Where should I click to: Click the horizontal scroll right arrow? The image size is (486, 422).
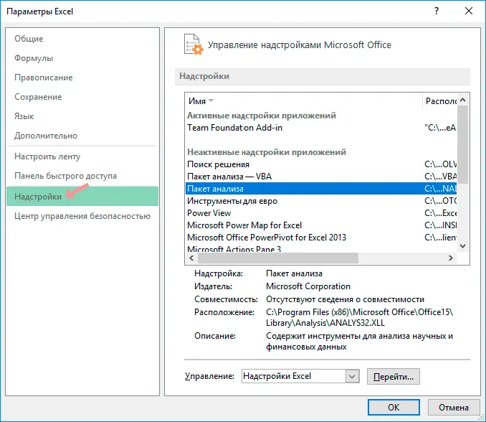451,258
